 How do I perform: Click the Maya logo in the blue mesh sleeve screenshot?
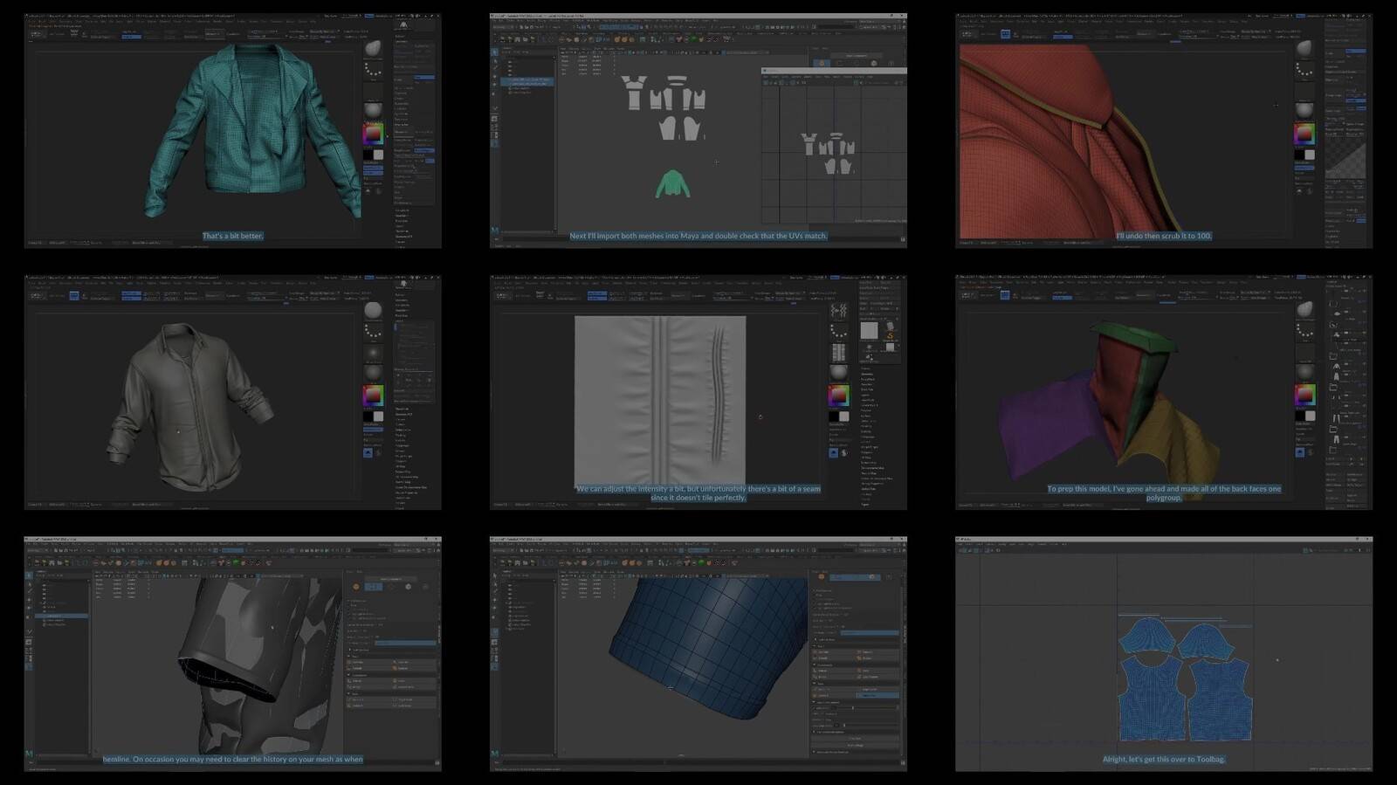click(x=496, y=754)
